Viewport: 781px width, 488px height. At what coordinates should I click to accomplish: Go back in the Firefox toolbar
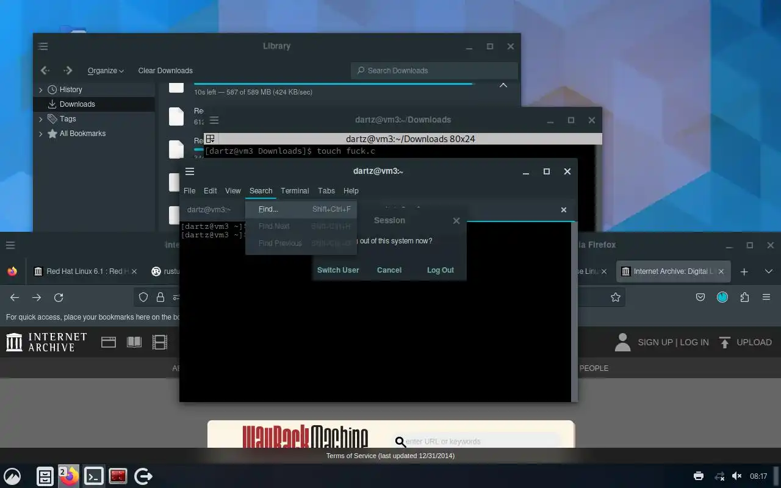click(x=15, y=297)
